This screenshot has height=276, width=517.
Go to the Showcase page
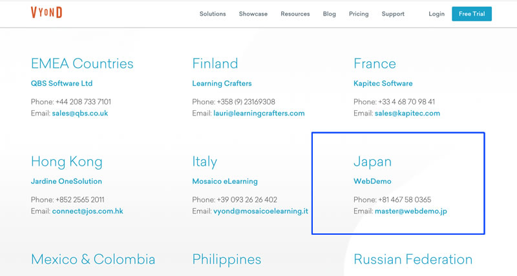tap(253, 14)
